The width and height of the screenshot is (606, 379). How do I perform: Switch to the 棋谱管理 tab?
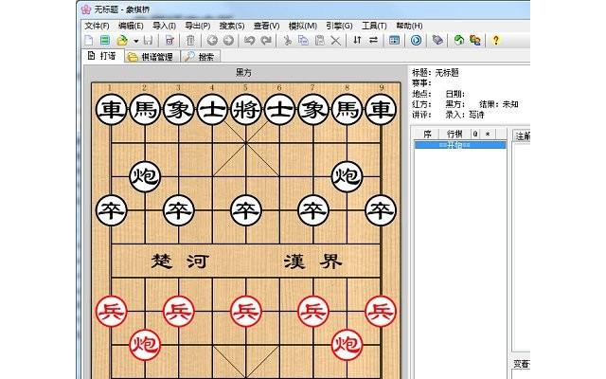(152, 57)
